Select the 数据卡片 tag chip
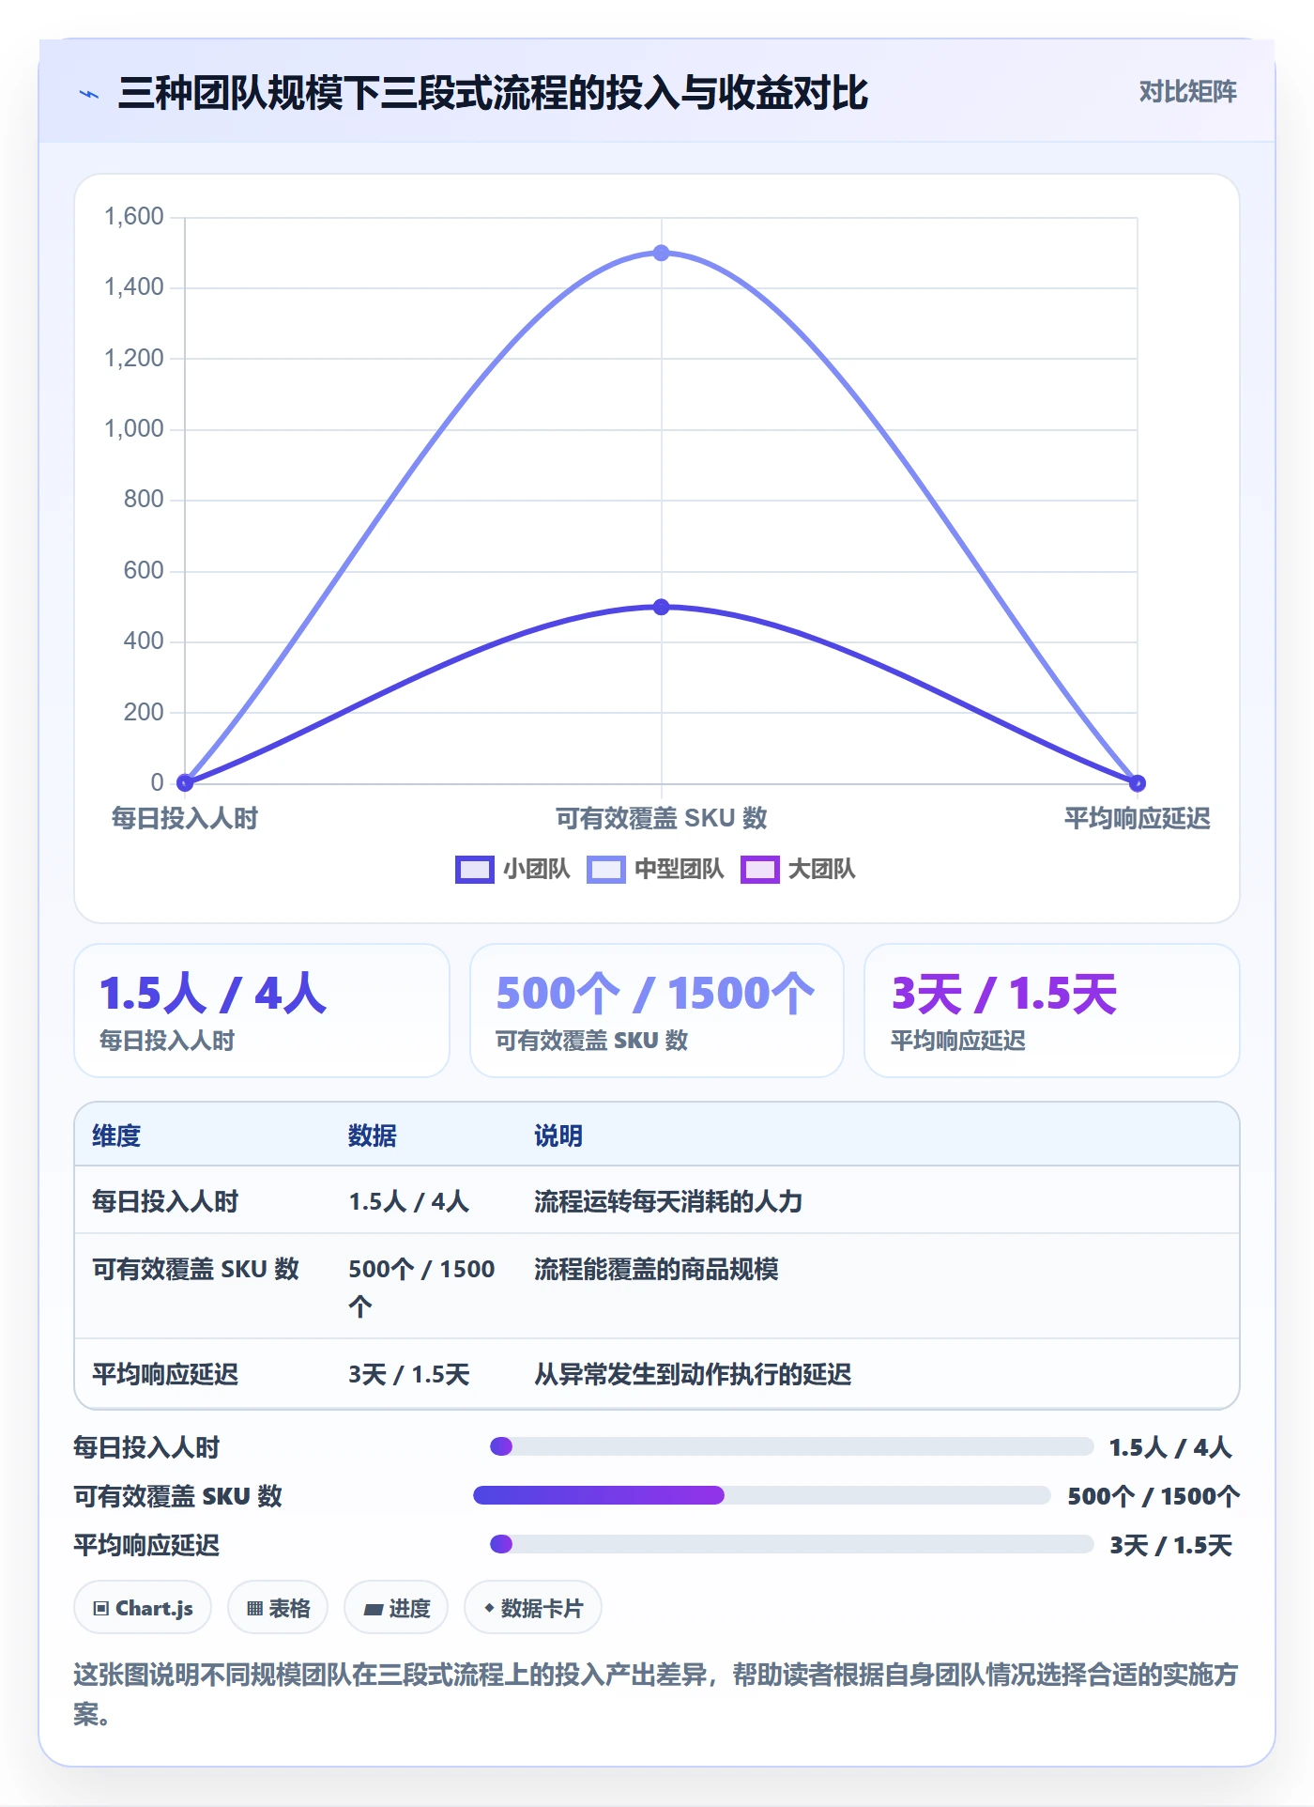The height and width of the screenshot is (1807, 1314). tap(533, 1608)
